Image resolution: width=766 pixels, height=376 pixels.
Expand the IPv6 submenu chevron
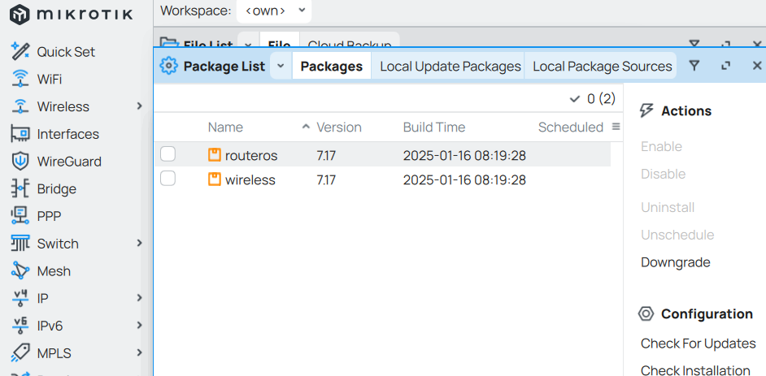(139, 326)
